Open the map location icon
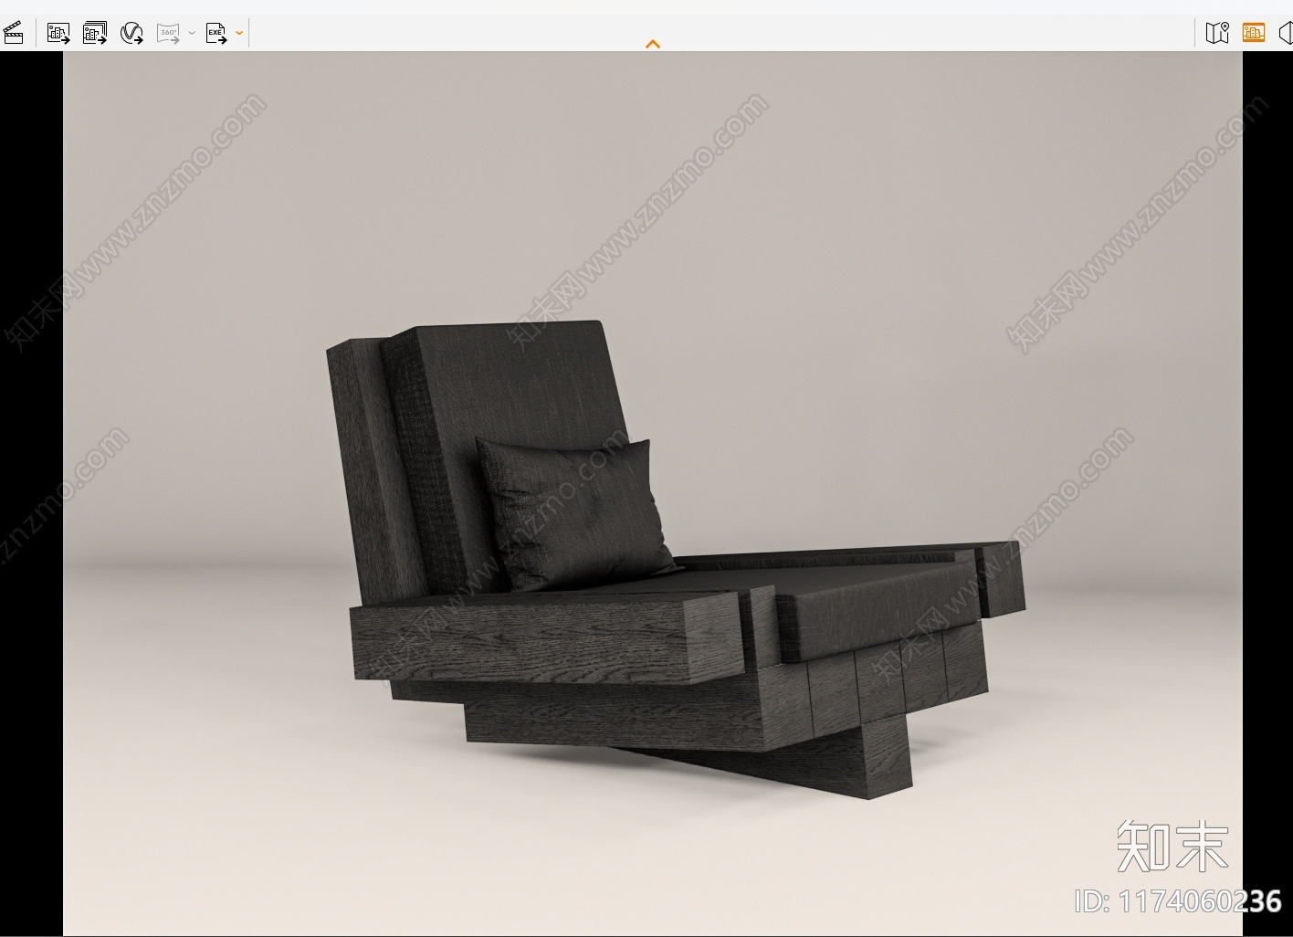The image size is (1293, 937). (x=1217, y=33)
